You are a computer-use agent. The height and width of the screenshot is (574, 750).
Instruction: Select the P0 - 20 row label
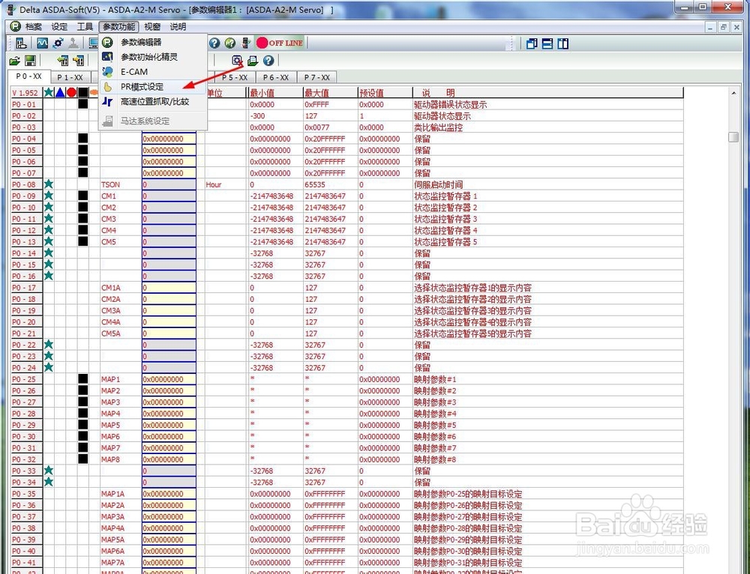tap(27, 322)
